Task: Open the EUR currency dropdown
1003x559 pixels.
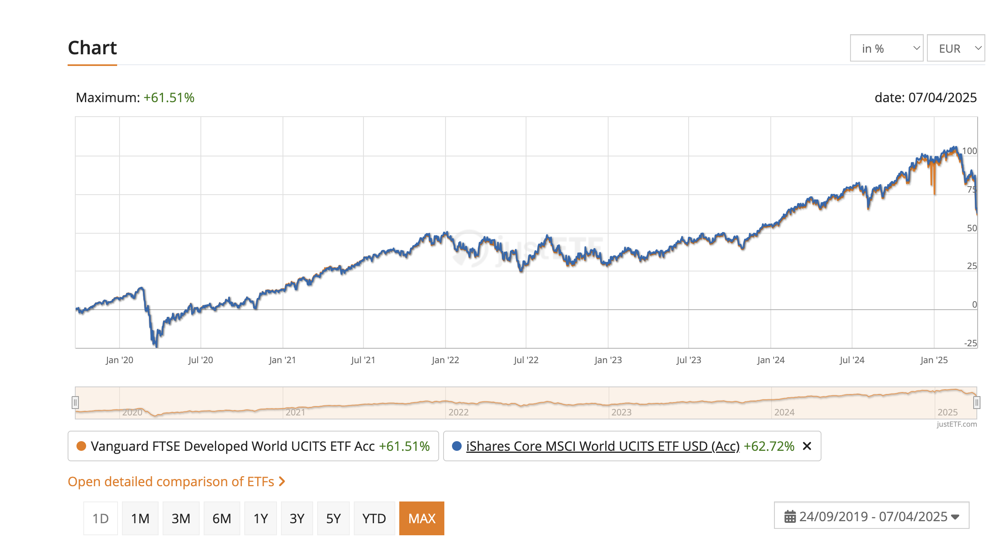Action: click(956, 48)
